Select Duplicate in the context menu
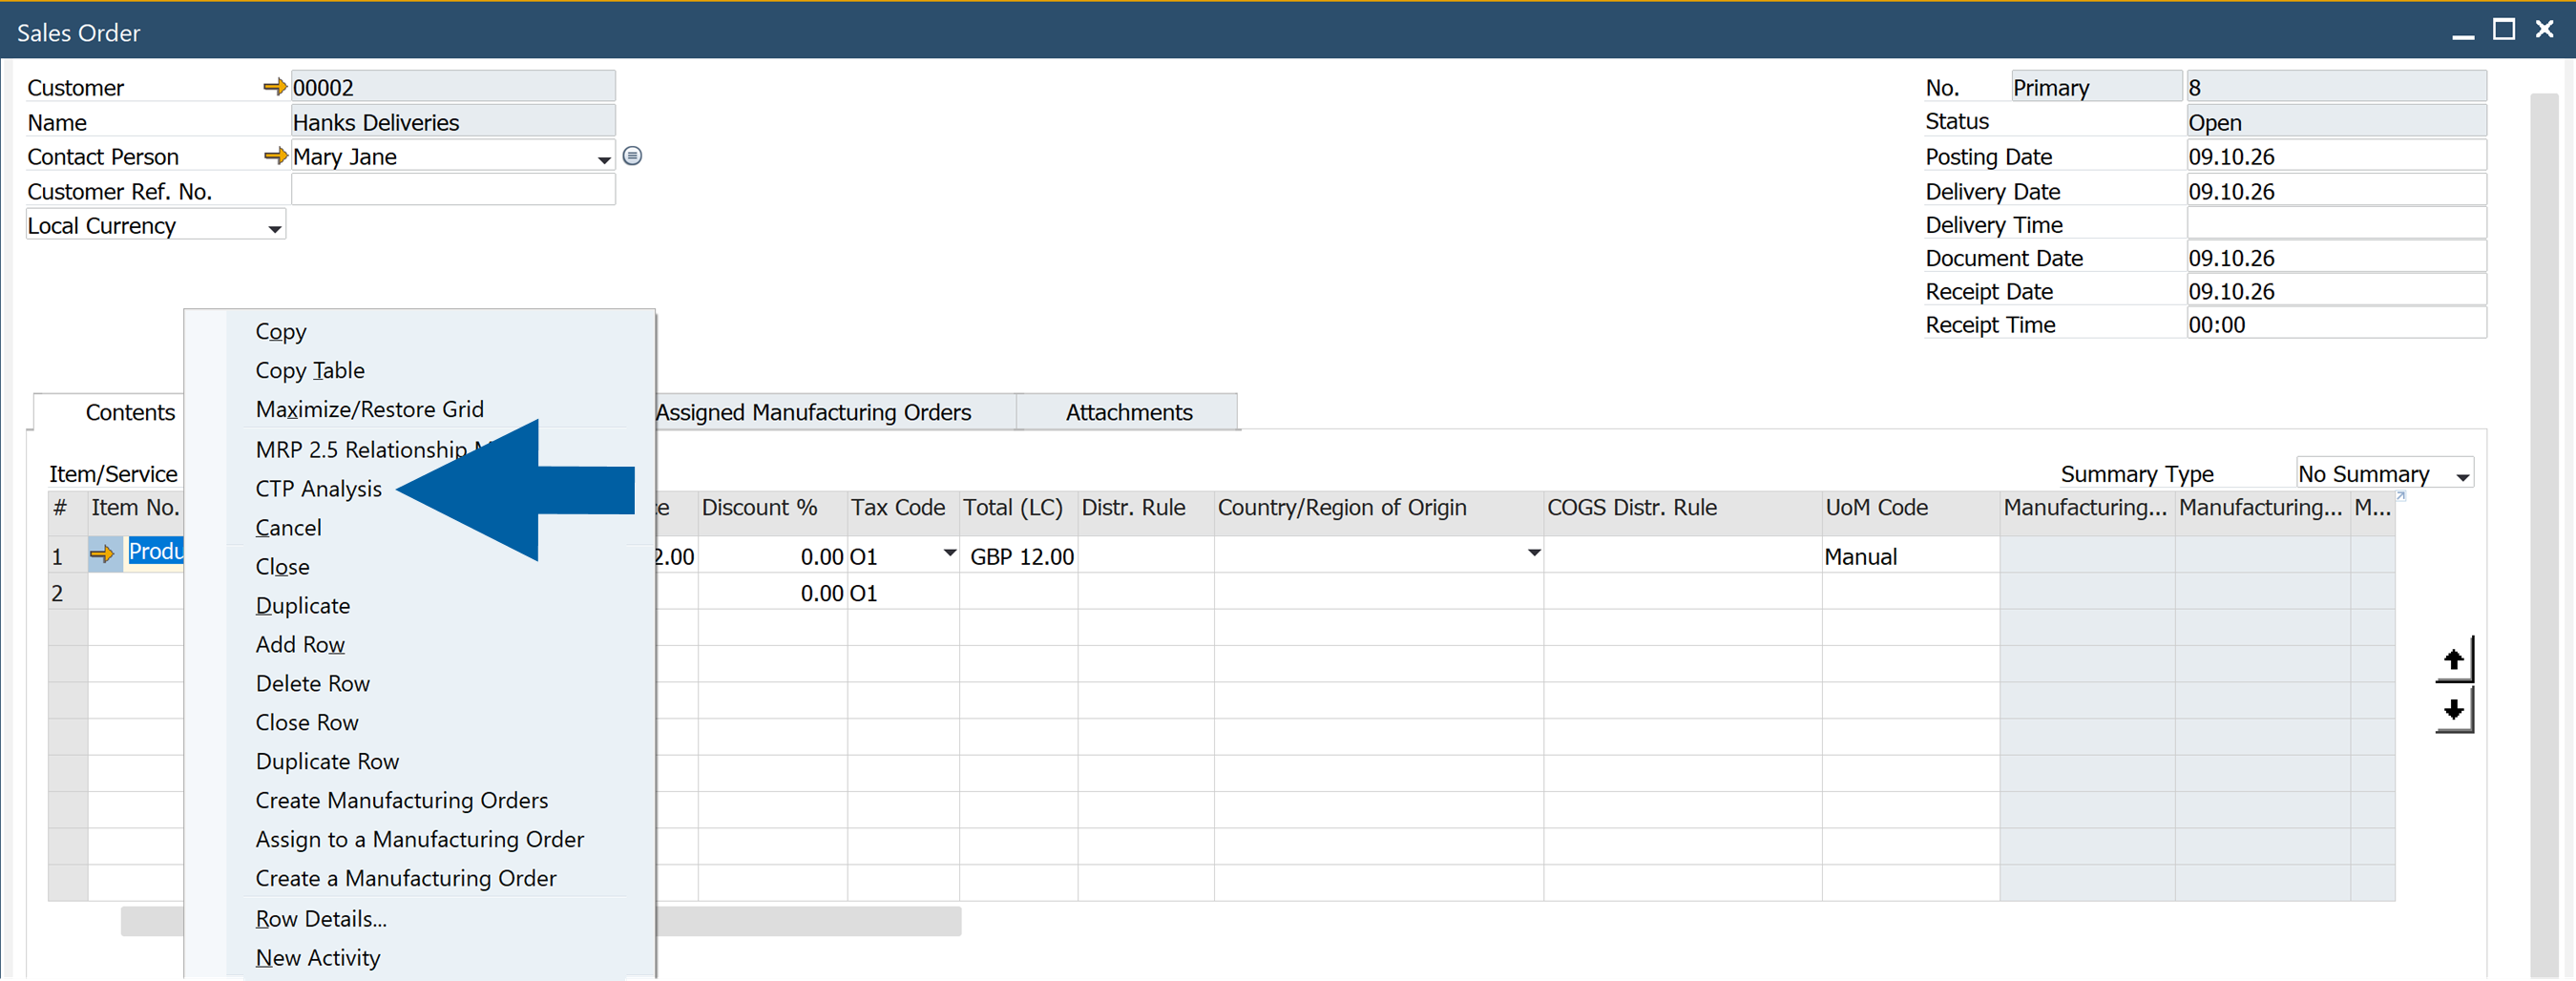 click(x=303, y=606)
